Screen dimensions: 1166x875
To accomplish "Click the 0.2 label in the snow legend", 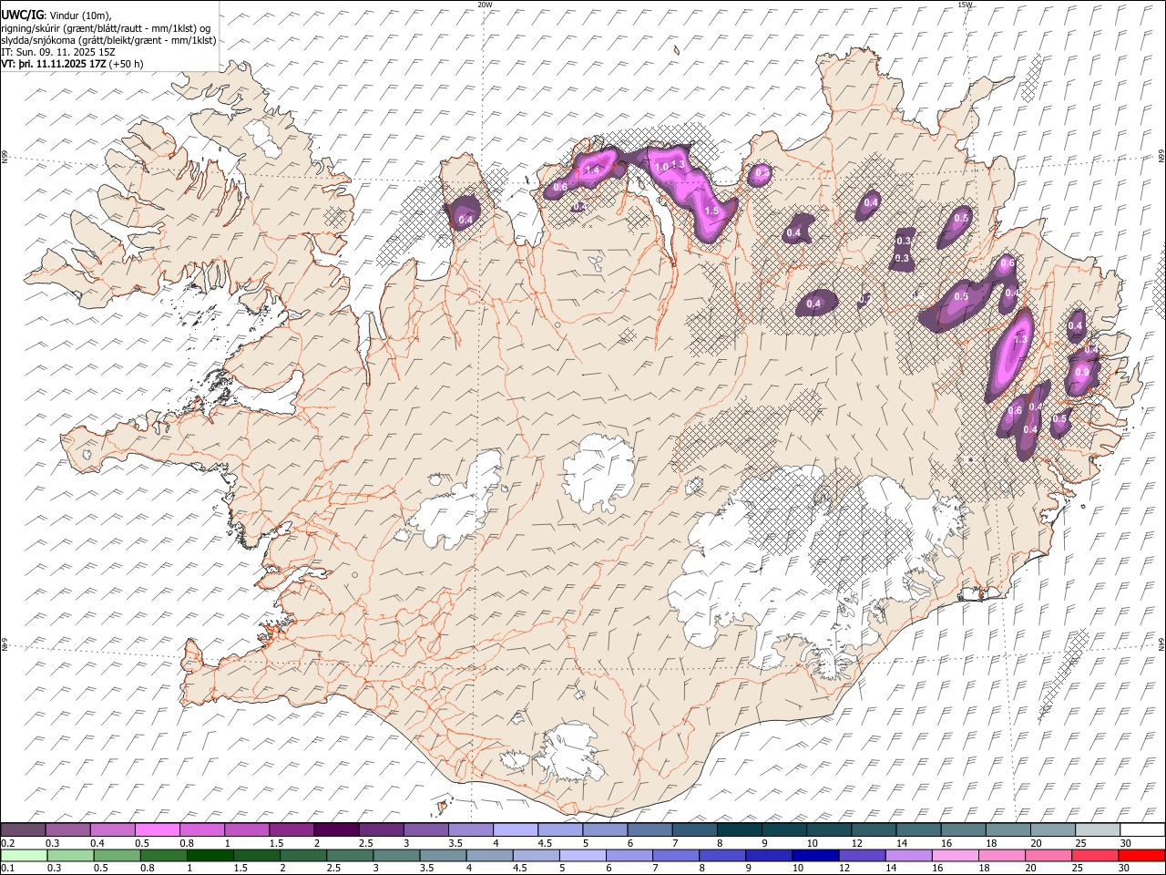I will pyautogui.click(x=7, y=843).
